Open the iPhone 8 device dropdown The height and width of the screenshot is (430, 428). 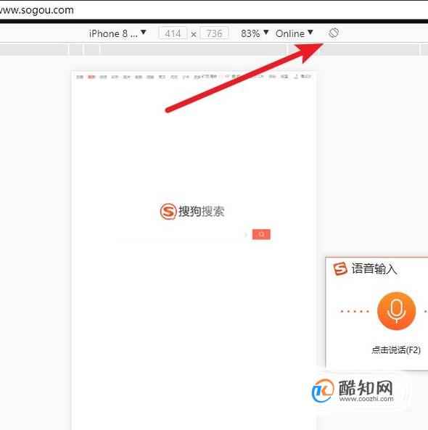click(118, 33)
